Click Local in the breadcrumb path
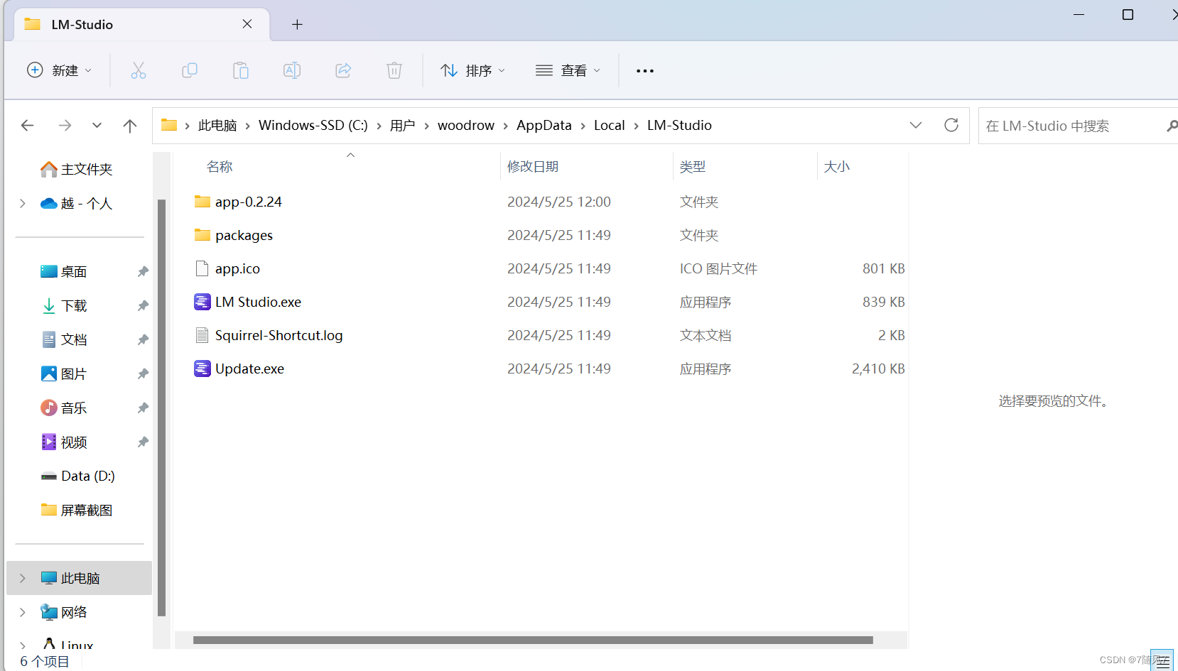Image resolution: width=1178 pixels, height=671 pixels. [610, 126]
